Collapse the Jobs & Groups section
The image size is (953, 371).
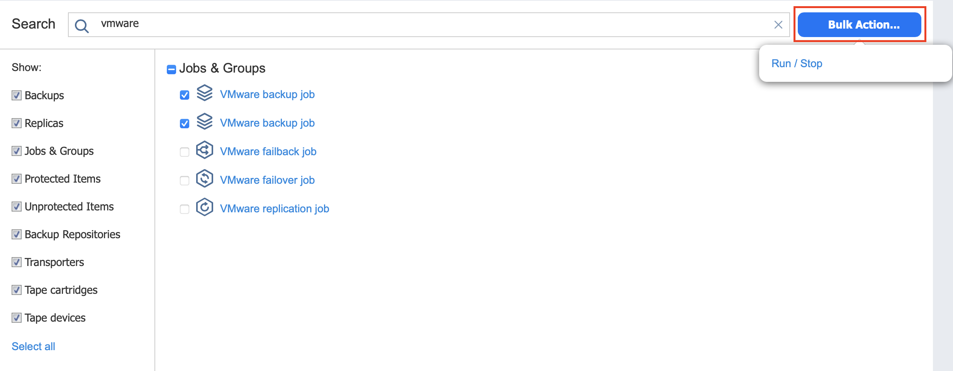coord(171,69)
